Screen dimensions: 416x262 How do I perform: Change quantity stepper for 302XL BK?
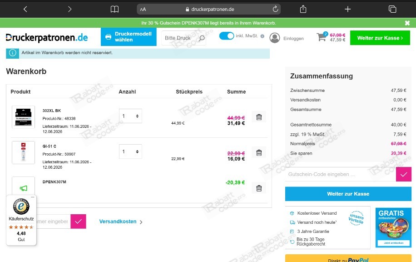pyautogui.click(x=130, y=116)
